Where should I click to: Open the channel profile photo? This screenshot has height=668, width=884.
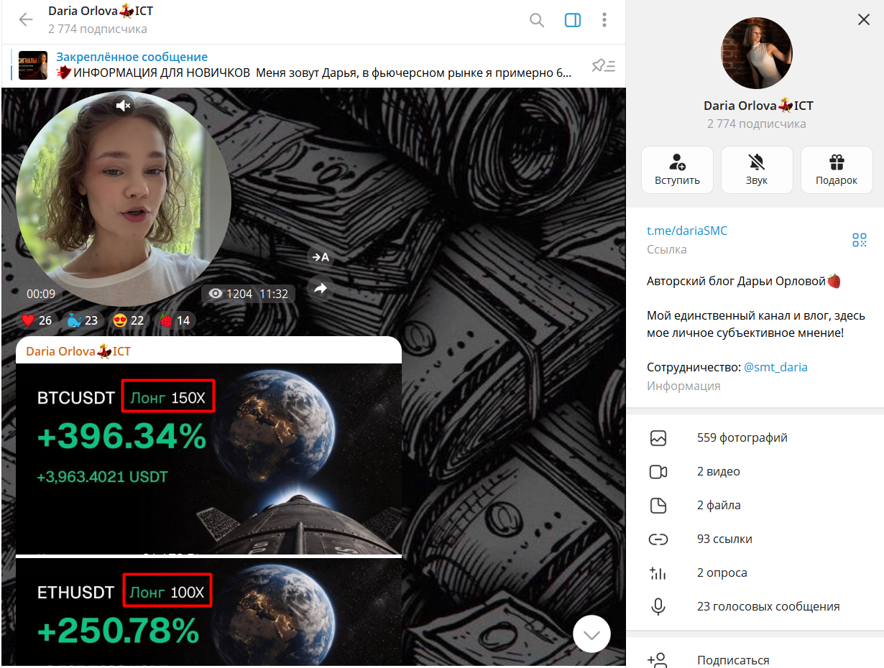(756, 53)
